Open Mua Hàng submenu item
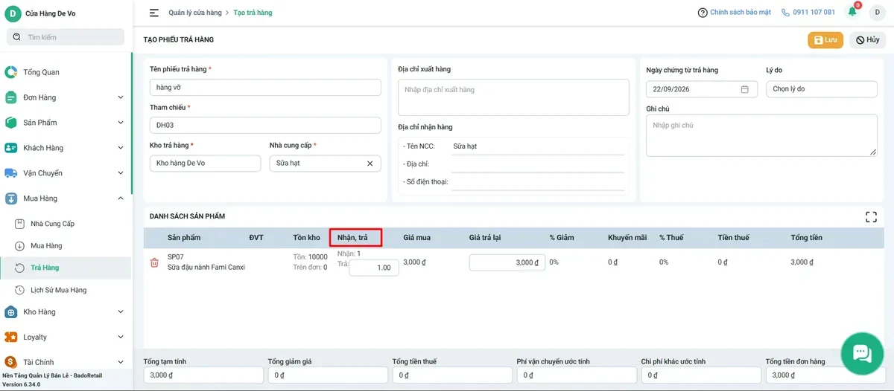Screen dimensions: 894x391 click(x=46, y=246)
